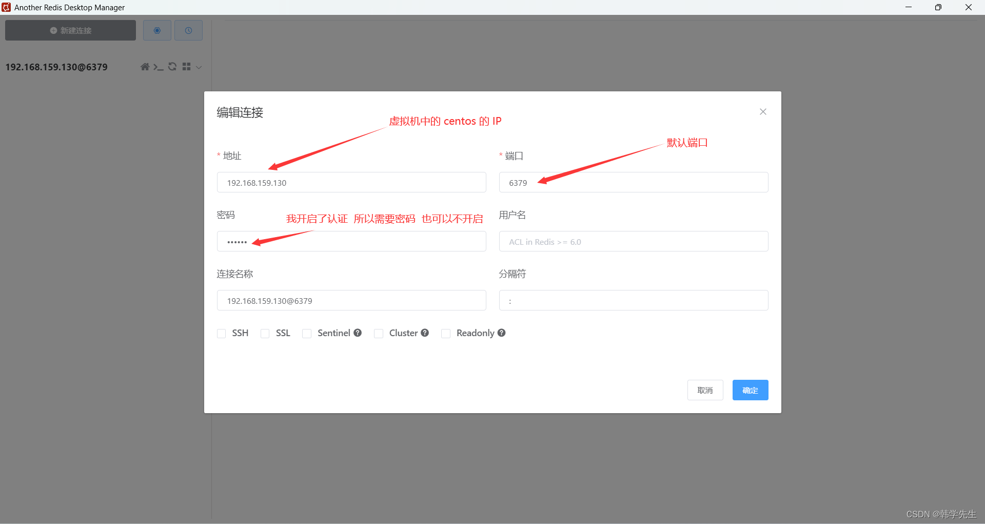Enable the Readonly checkbox
Screen dimensions: 985x524
446,334
